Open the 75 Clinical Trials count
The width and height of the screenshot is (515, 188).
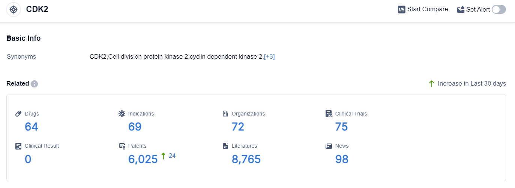pyautogui.click(x=341, y=127)
